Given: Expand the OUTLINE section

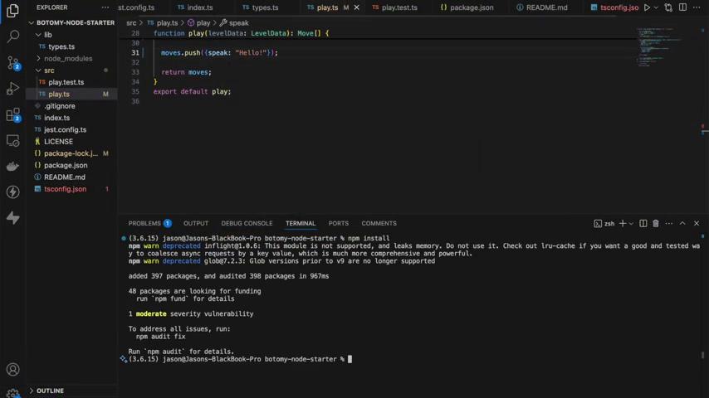Looking at the screenshot, I should (50, 391).
